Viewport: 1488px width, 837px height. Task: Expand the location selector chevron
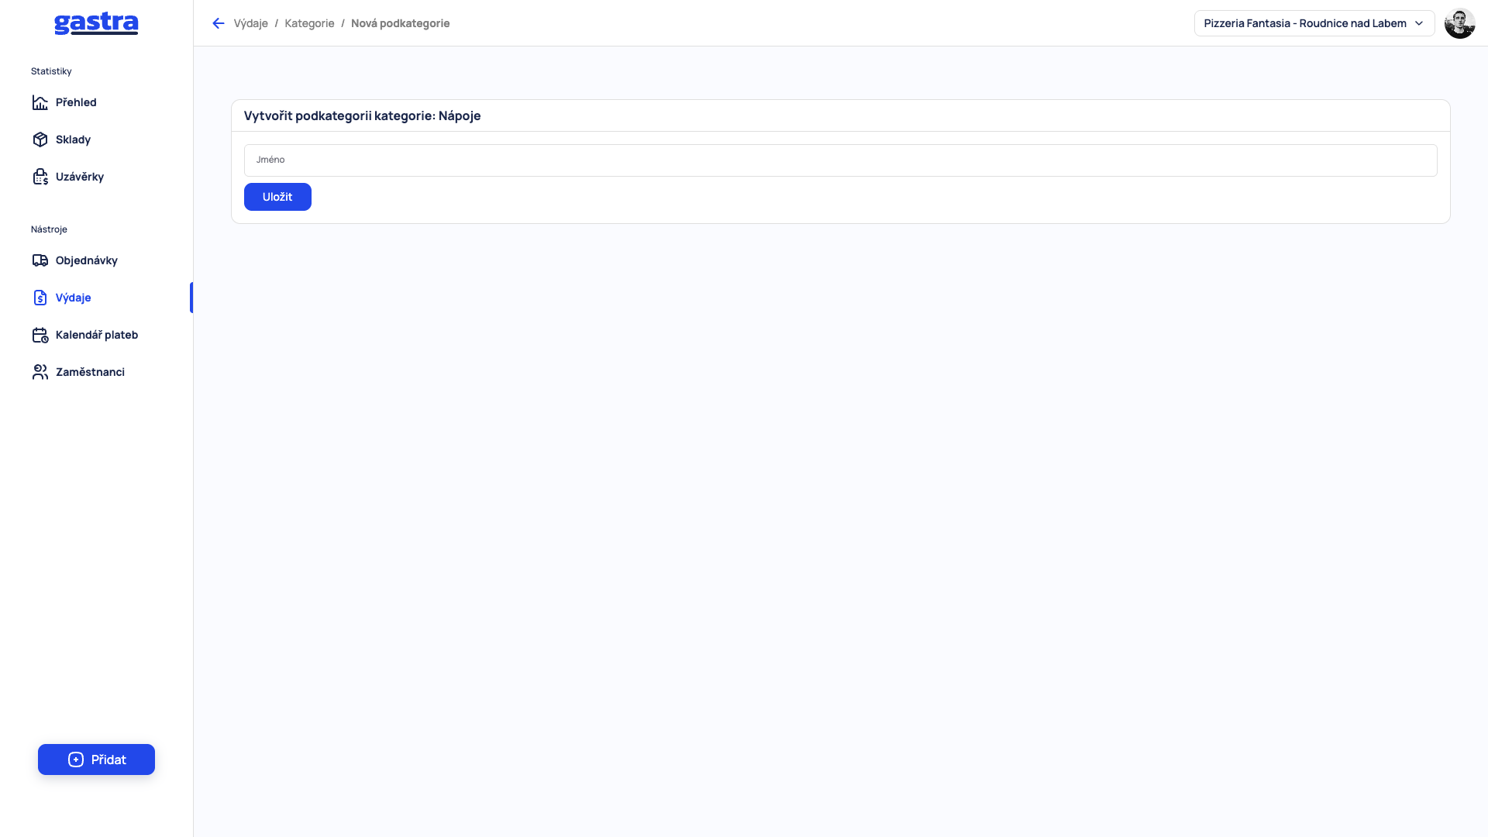[x=1419, y=23]
